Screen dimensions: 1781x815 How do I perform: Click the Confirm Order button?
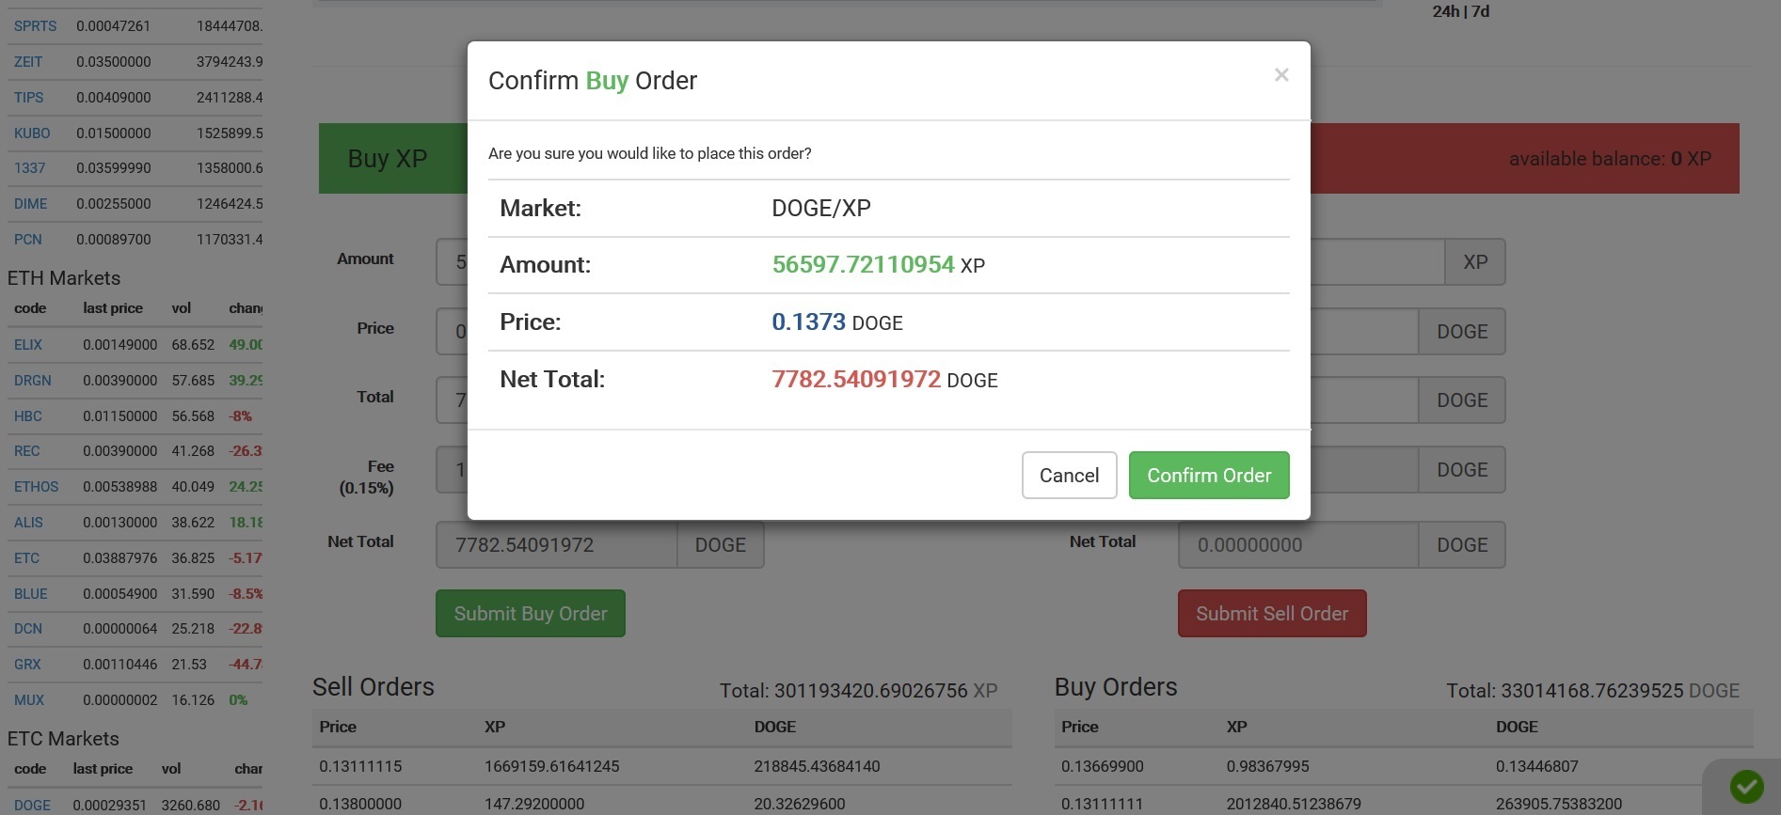tap(1209, 476)
